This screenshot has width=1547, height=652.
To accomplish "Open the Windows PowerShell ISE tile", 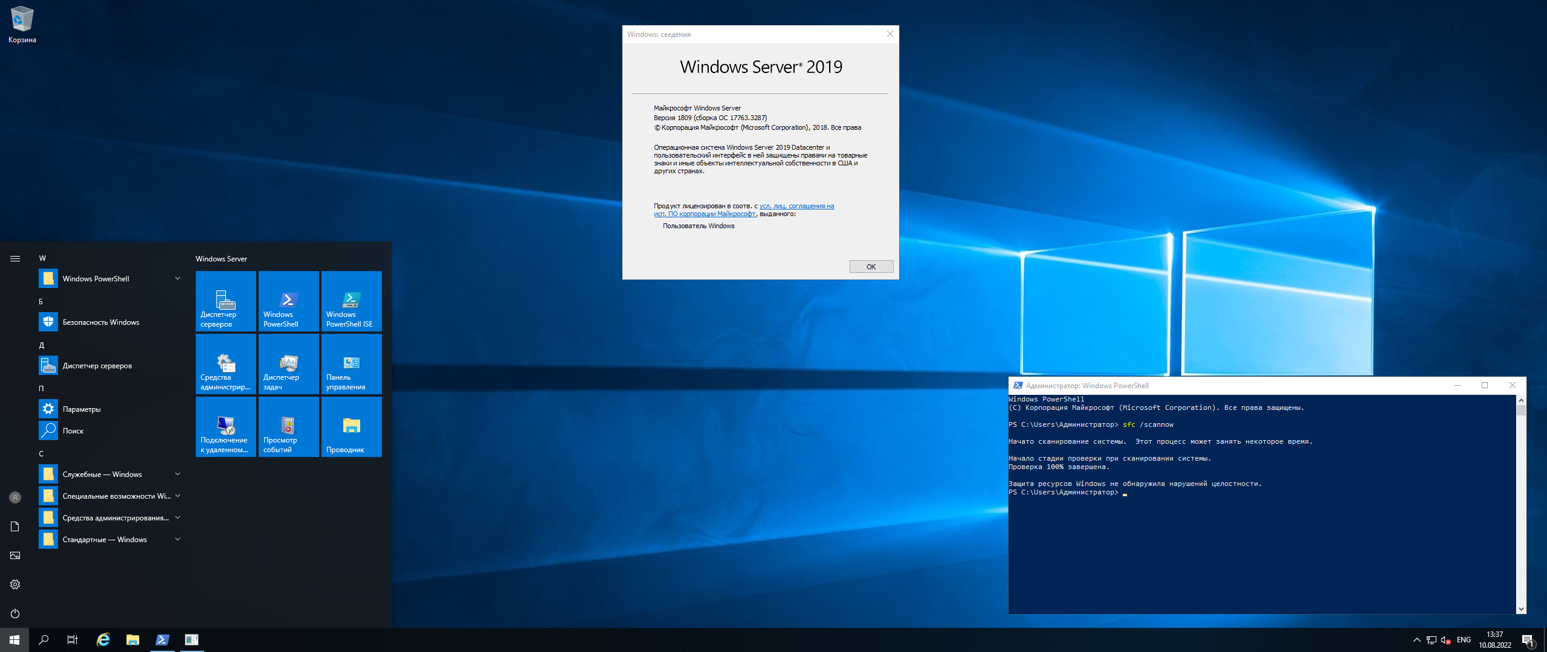I will tap(352, 301).
